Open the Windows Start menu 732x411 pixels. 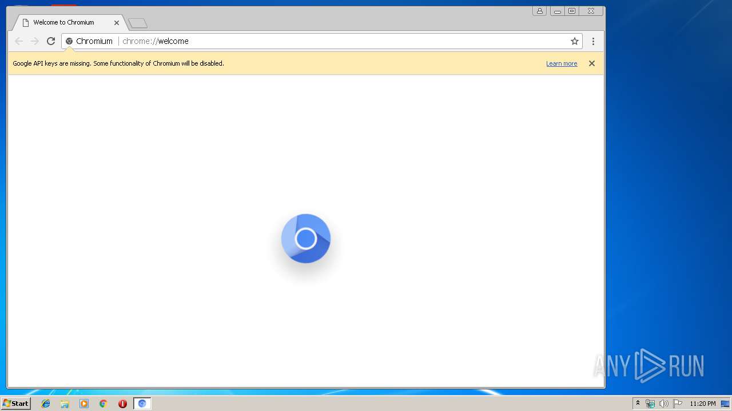(15, 404)
